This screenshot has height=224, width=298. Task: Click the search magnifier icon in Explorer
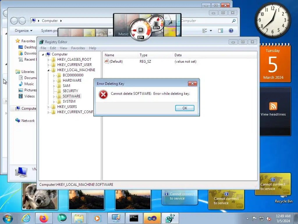[234, 21]
